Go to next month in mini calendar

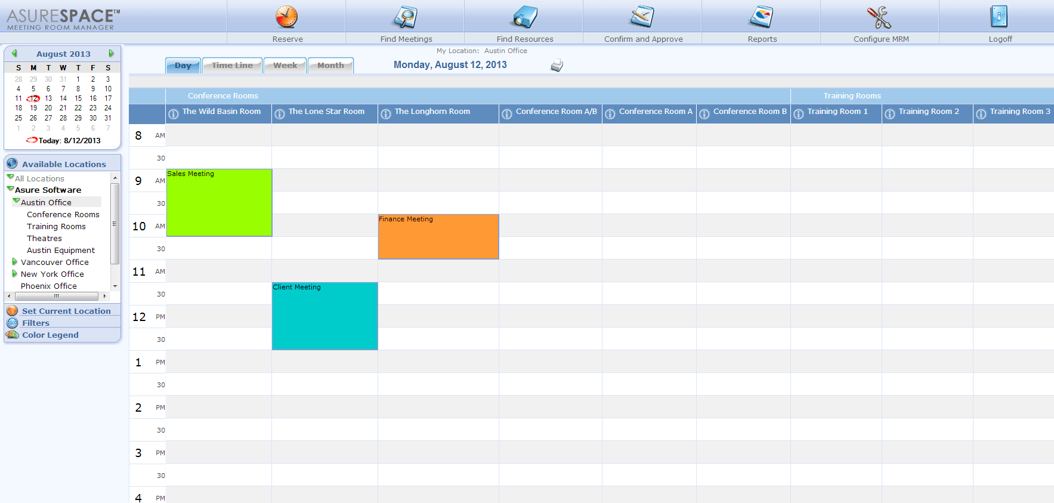(111, 54)
